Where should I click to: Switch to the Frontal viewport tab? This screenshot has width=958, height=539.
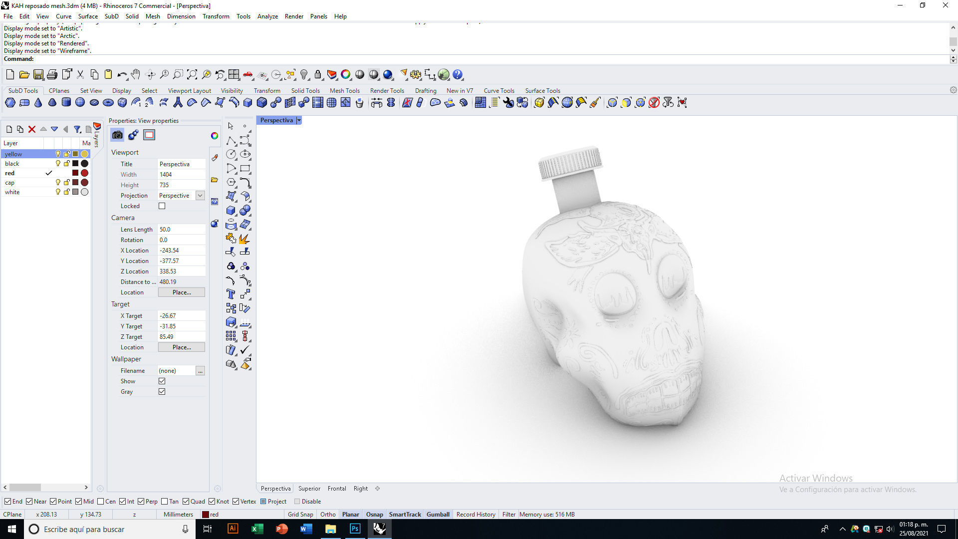pos(337,489)
